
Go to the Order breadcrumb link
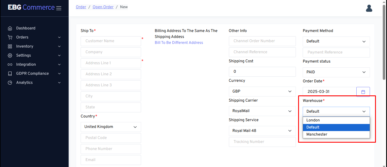(81, 7)
